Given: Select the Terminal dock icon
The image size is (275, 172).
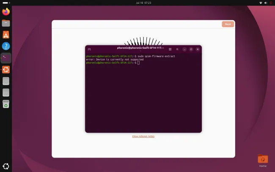Looking at the screenshot, I should click(x=6, y=58).
